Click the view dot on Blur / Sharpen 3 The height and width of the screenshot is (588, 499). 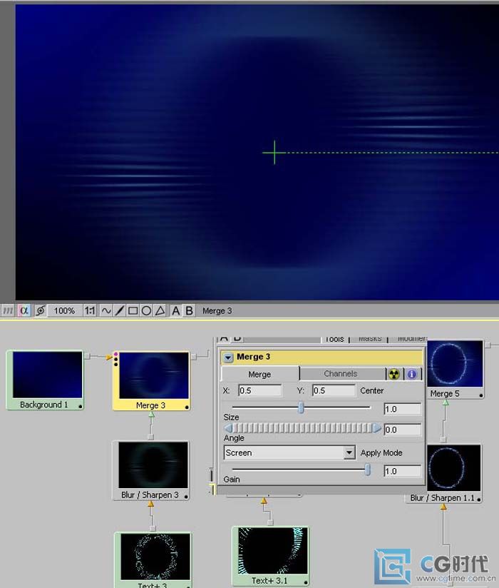pyautogui.click(x=186, y=497)
